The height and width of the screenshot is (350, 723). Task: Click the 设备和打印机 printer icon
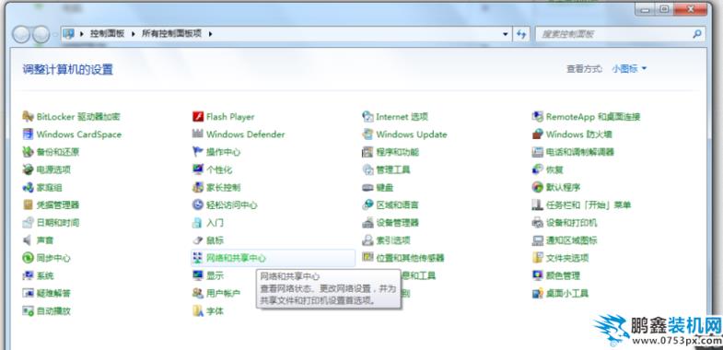tap(538, 222)
